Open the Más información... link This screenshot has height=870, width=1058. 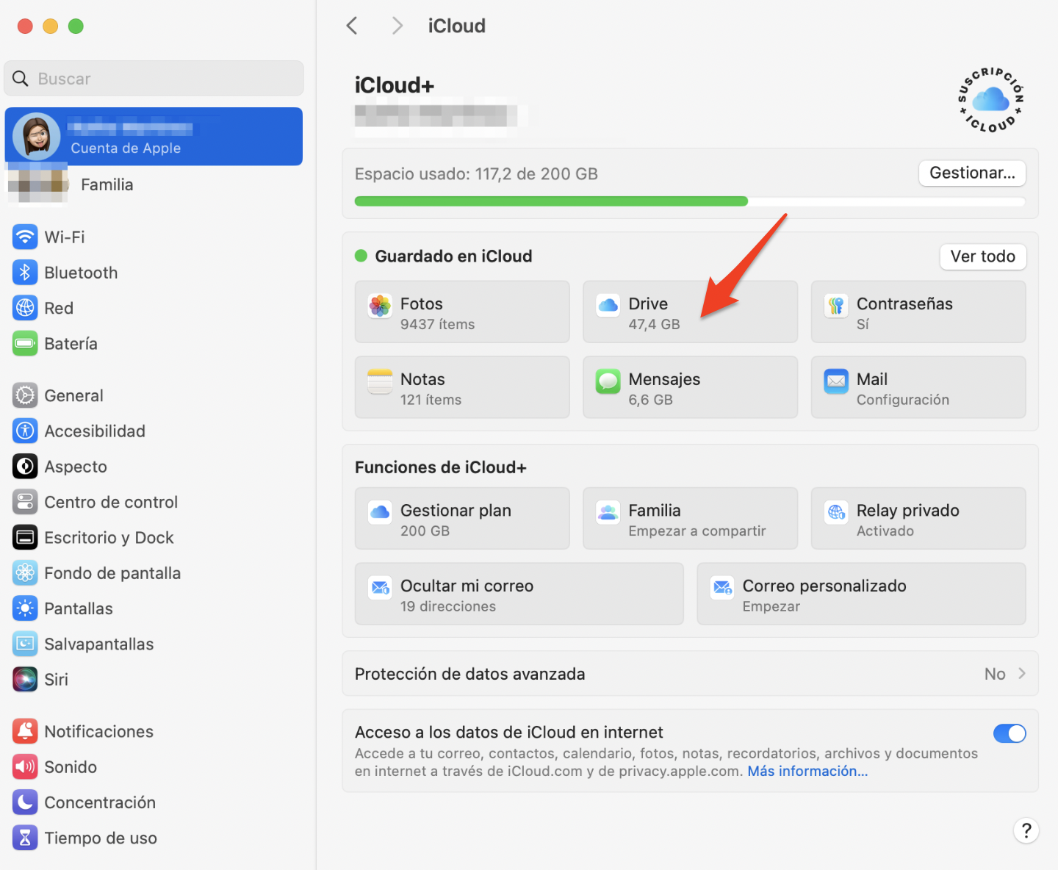coord(807,771)
